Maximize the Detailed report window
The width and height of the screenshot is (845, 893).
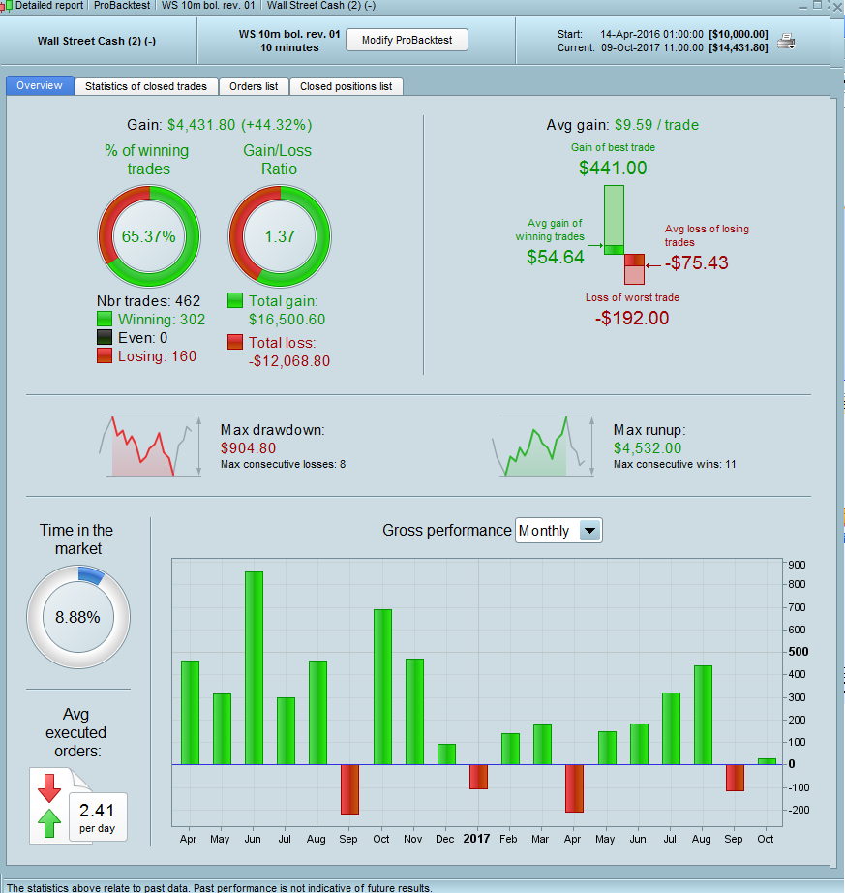click(x=817, y=6)
